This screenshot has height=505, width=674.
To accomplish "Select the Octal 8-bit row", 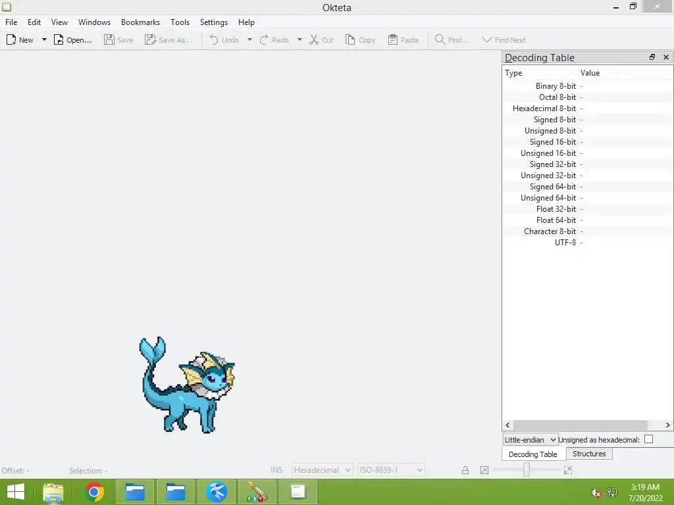I will pyautogui.click(x=588, y=97).
